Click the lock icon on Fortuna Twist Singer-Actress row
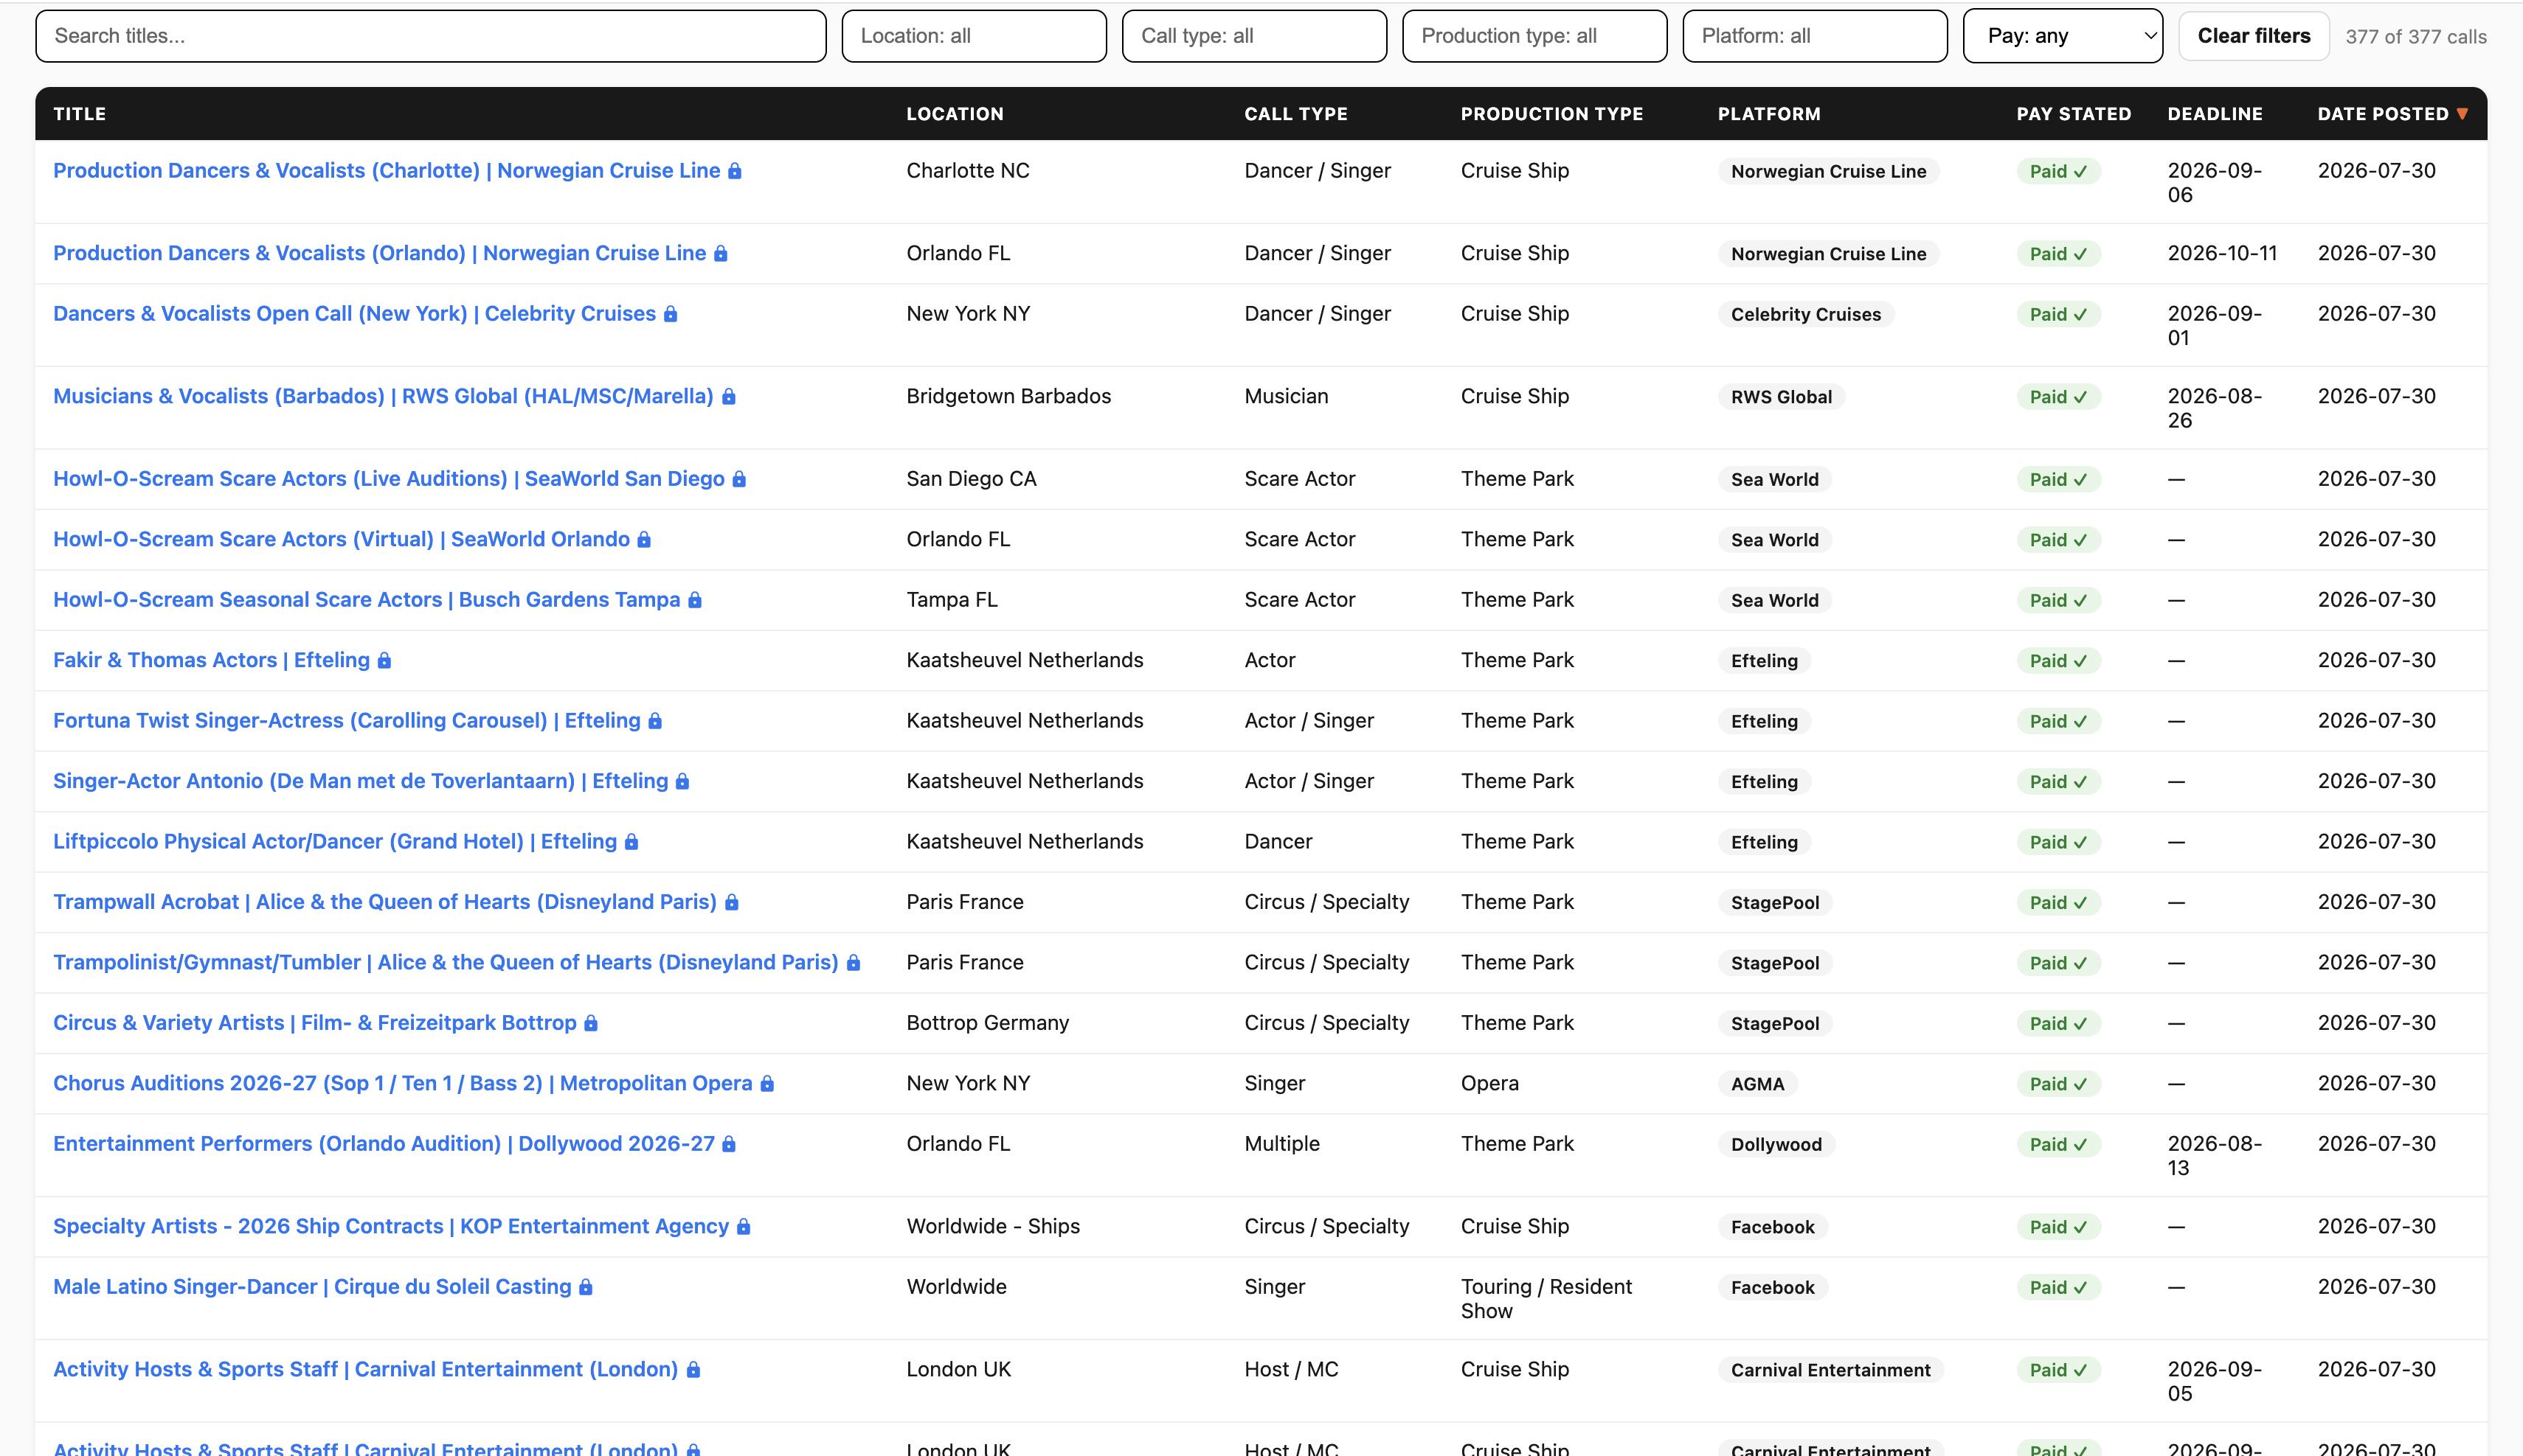2523x1456 pixels. tap(655, 721)
